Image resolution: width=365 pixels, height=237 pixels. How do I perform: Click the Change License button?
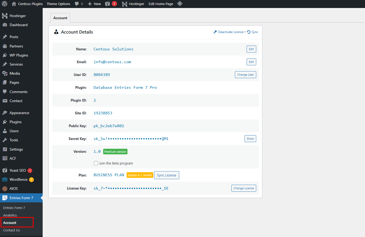coord(243,188)
